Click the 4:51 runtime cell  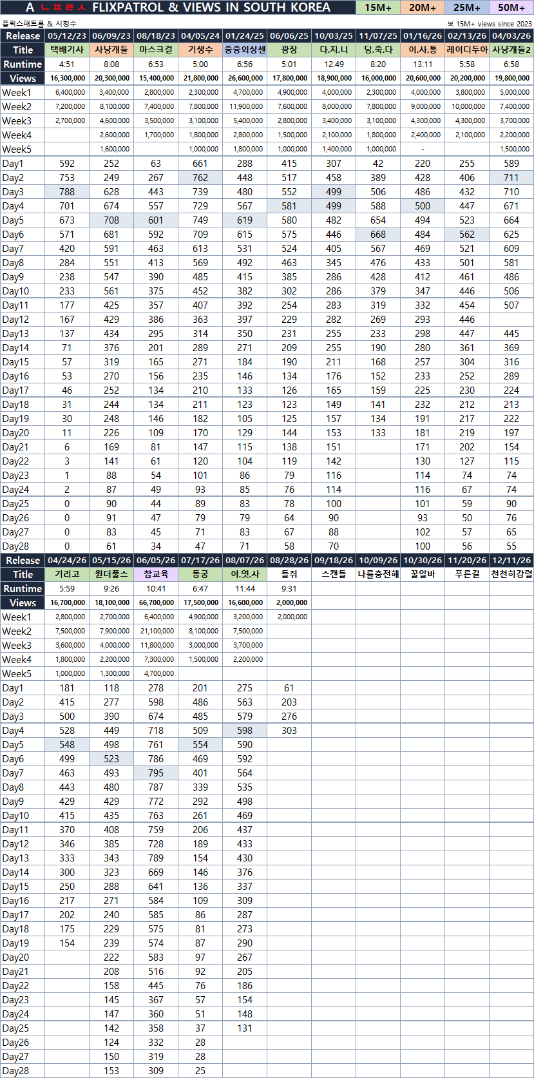[x=67, y=64]
